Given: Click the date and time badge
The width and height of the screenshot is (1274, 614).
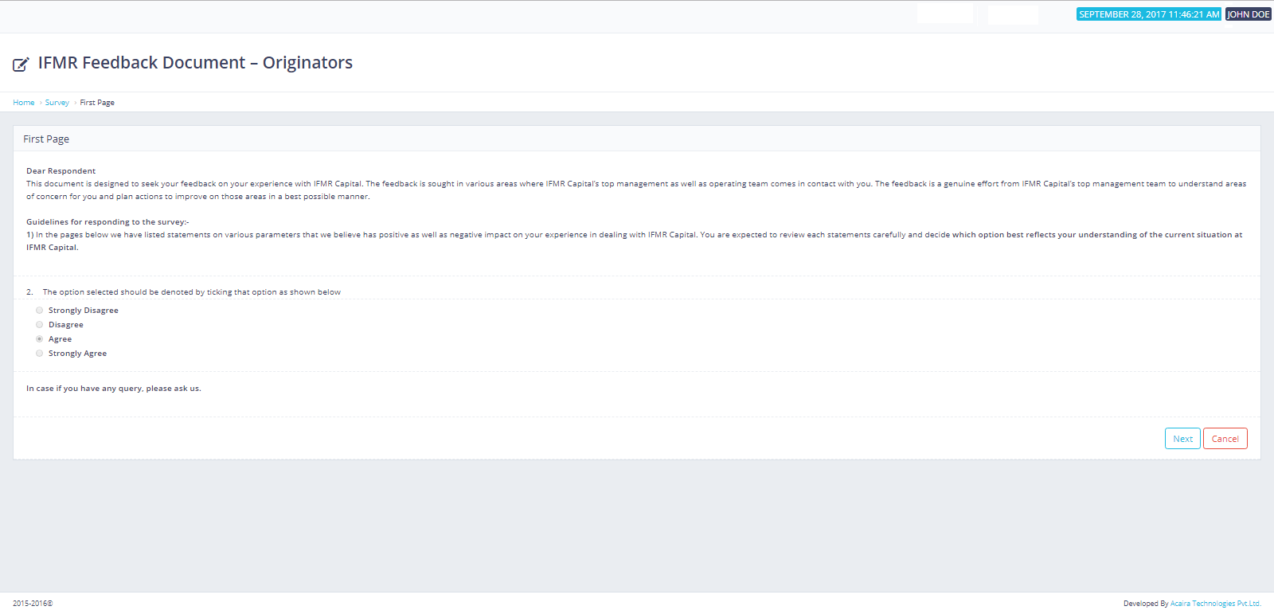Looking at the screenshot, I should pyautogui.click(x=1148, y=14).
